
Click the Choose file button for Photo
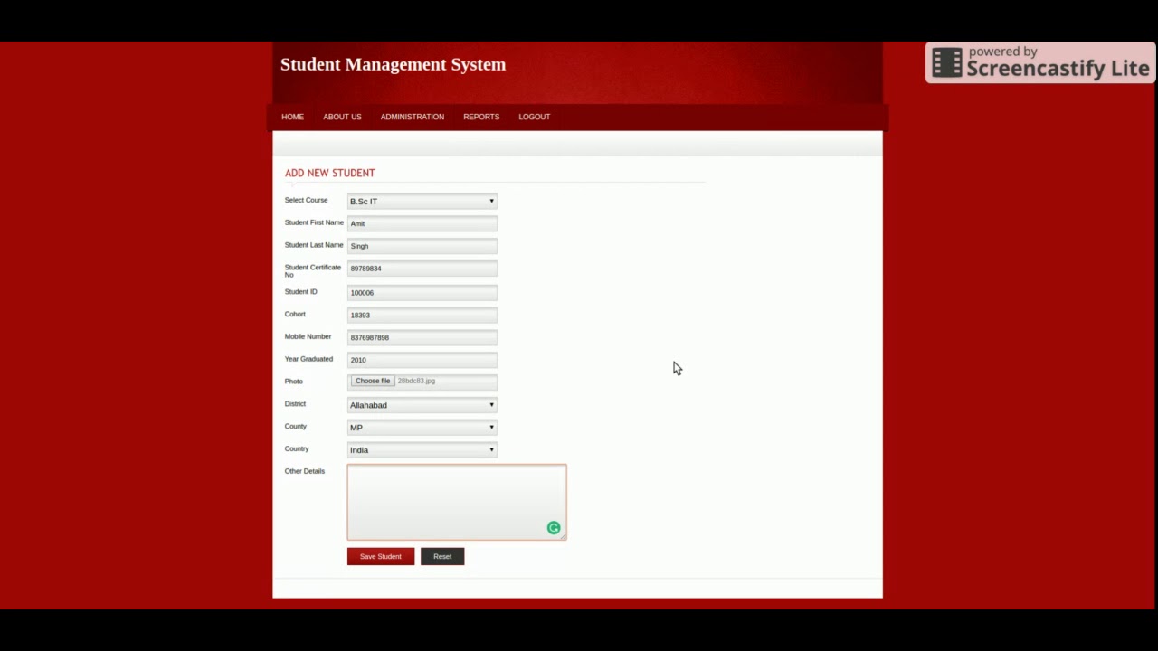(373, 381)
